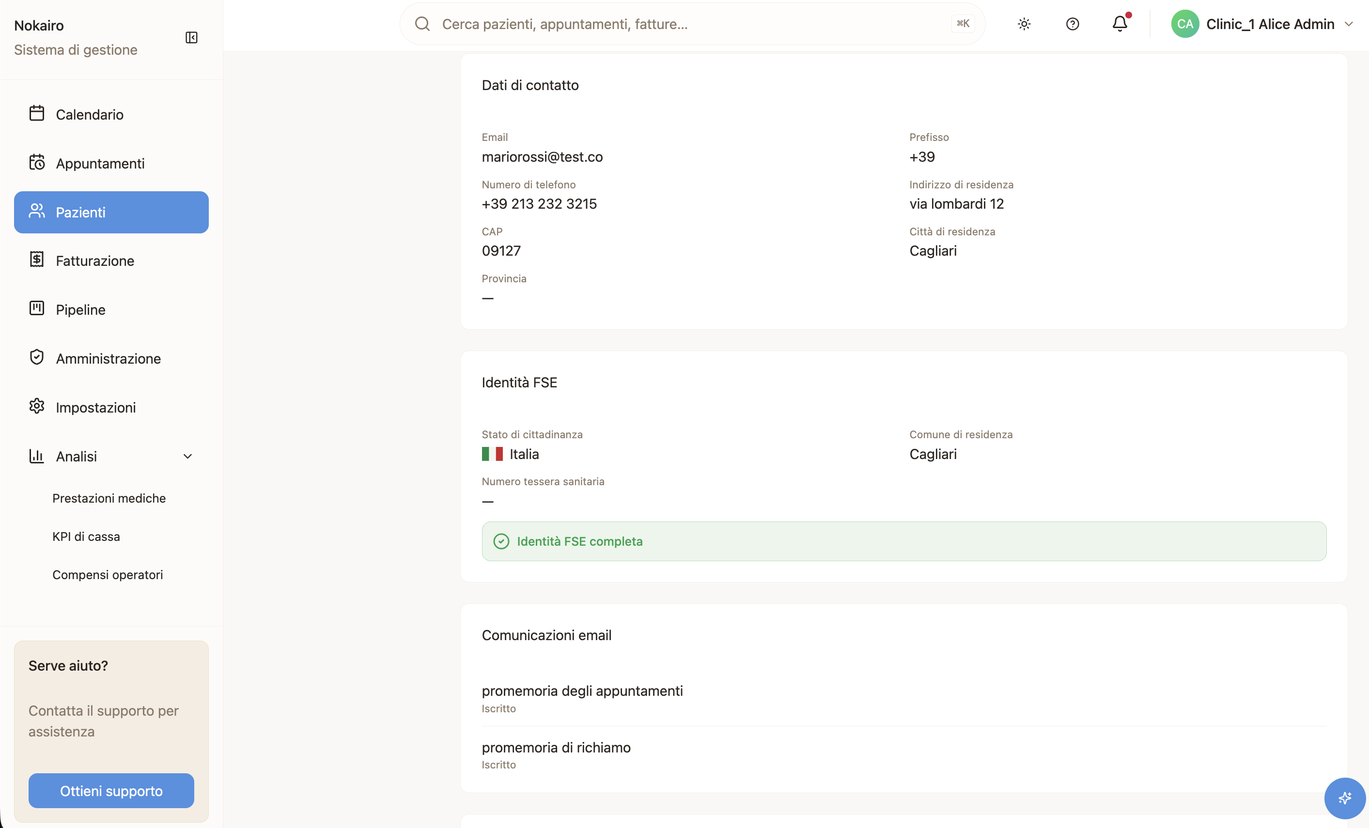Click the Ottieni supporto button
Screen dimensions: 1369x828
tap(111, 791)
